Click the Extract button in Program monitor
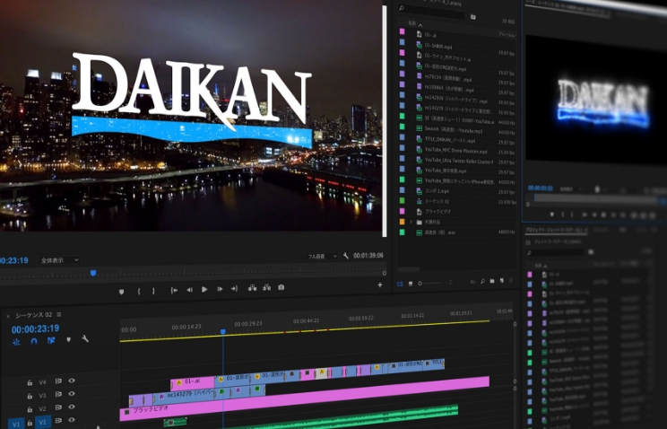667x429 pixels. point(267,287)
